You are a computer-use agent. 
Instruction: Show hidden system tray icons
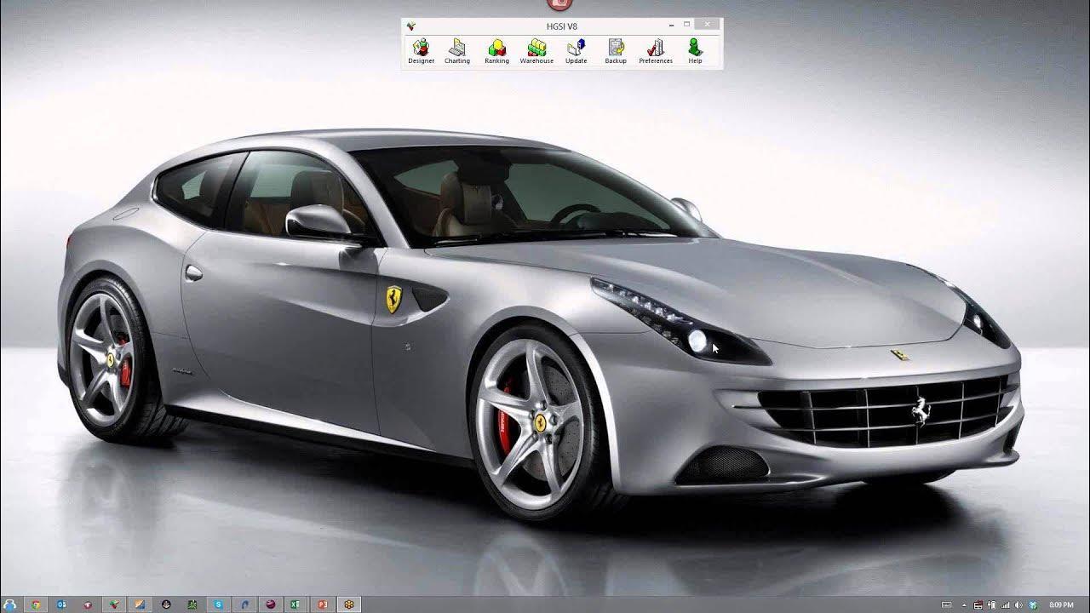coord(964,605)
